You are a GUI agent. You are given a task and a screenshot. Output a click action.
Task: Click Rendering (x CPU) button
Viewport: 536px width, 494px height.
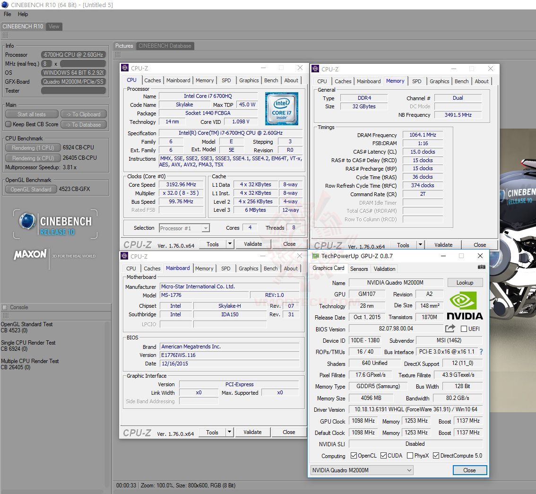pos(33,158)
